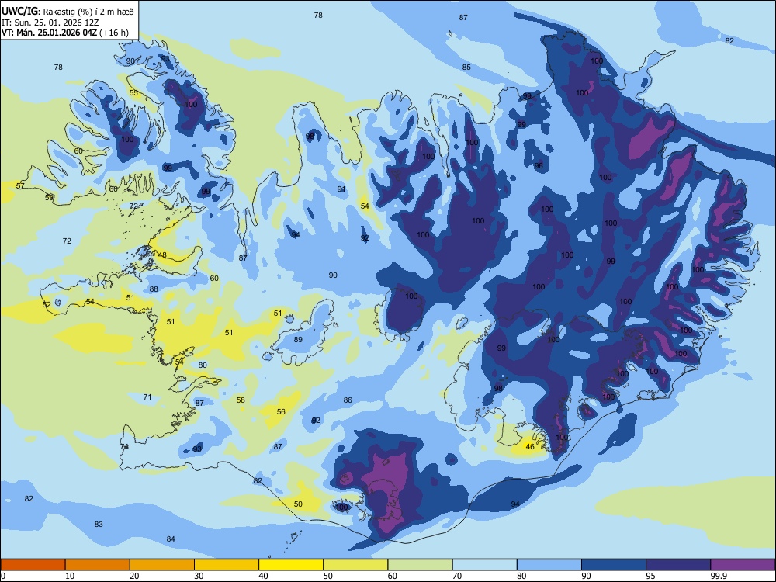Select the bright yellow 40–50 legend swatch
The width and height of the screenshot is (776, 582).
click(x=291, y=565)
